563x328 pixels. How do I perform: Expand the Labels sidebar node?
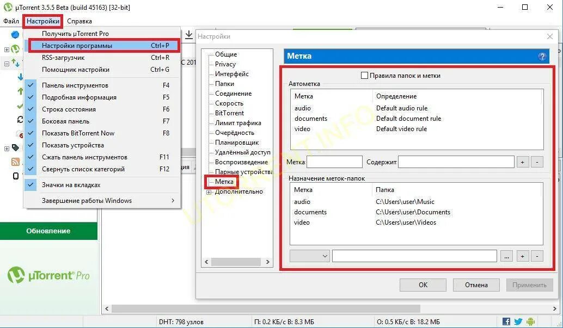click(x=7, y=148)
